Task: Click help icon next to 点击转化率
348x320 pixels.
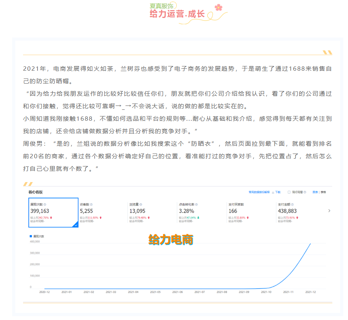Action: point(197,204)
